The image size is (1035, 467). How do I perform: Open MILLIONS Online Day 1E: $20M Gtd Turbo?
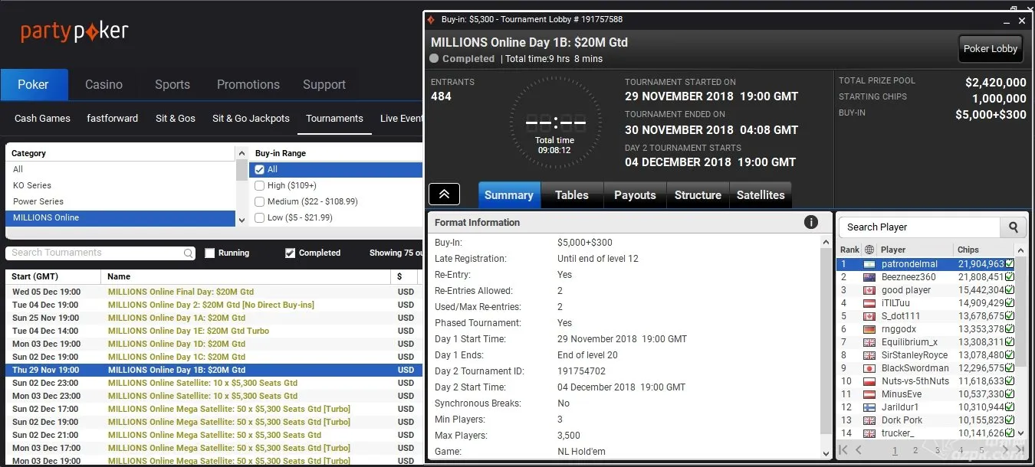coord(189,331)
